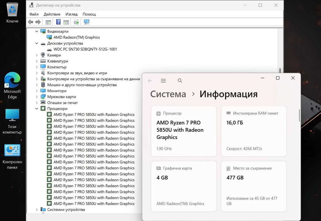The height and width of the screenshot is (221, 321).
Task: Expand the Компютър category
Action: 37,67
